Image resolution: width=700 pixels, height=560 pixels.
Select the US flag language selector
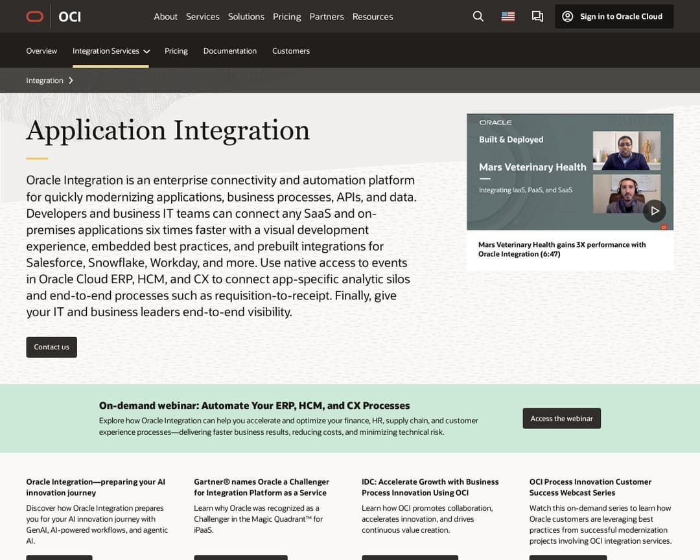click(507, 16)
